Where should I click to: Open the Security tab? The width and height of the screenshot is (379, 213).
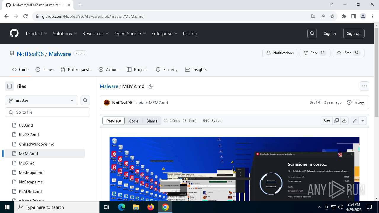click(x=167, y=70)
